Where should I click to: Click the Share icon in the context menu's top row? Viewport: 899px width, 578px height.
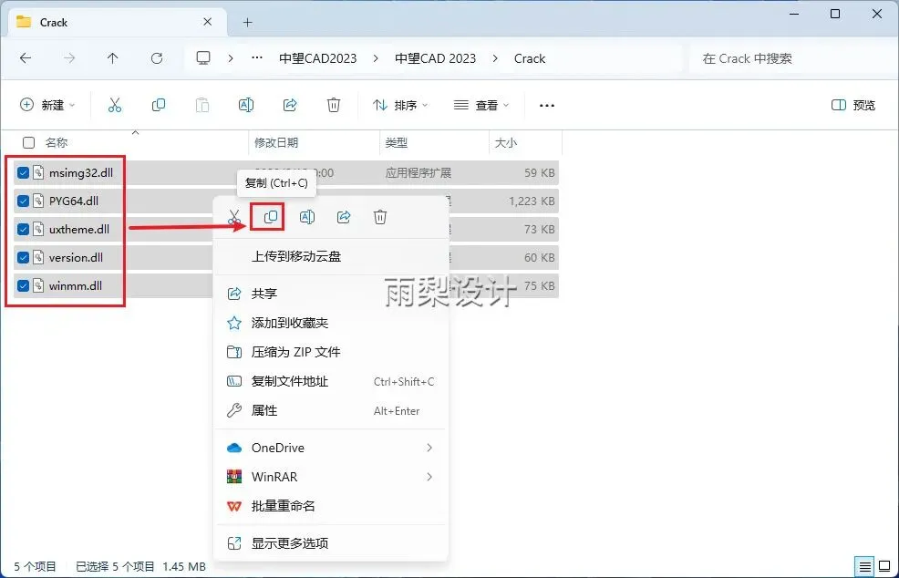tap(344, 217)
